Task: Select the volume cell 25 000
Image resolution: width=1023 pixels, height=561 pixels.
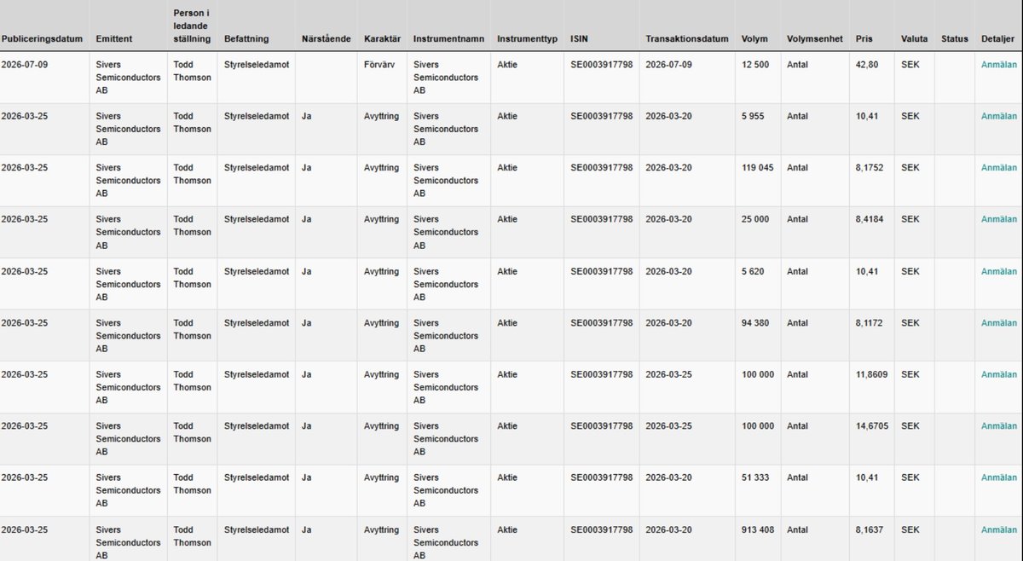Action: pyautogui.click(x=755, y=219)
